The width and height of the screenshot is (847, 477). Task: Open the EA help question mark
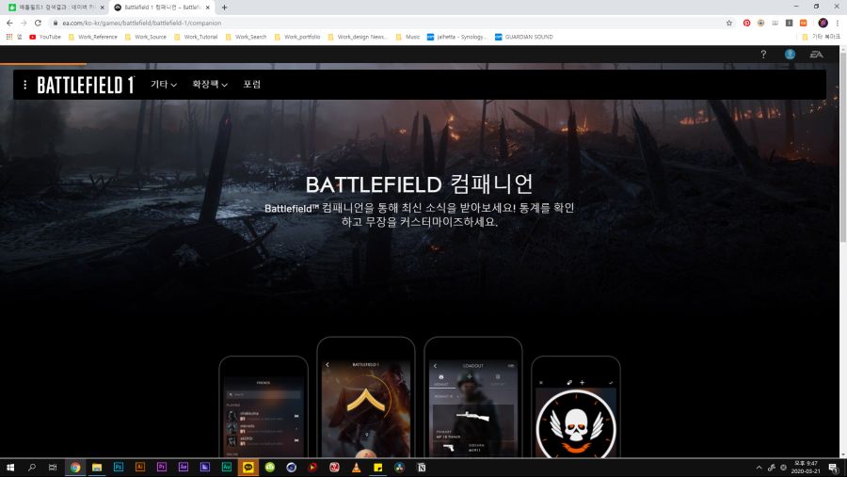tap(763, 55)
